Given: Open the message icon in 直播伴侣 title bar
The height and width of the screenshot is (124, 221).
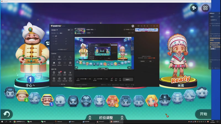Looking at the screenshot, I should [x=139, y=26].
